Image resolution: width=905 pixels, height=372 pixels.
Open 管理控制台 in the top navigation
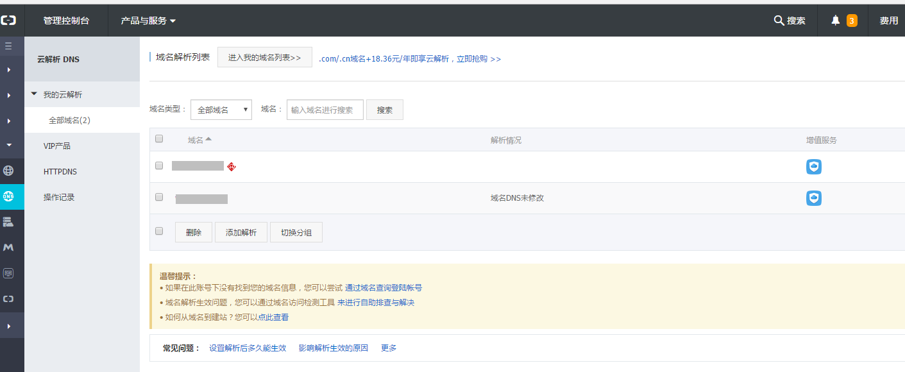tap(66, 21)
